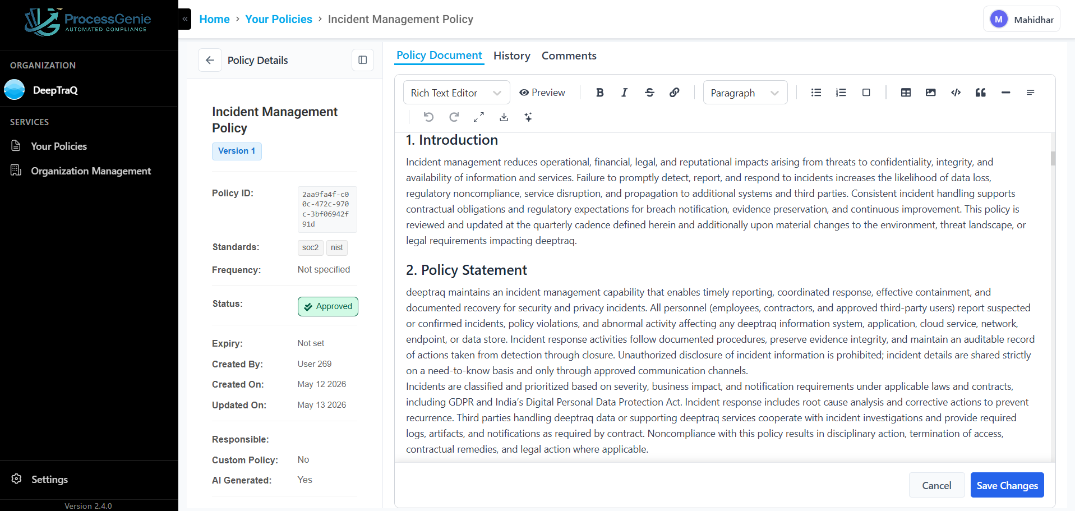
Task: Open Your Policies in sidebar
Action: (x=59, y=146)
